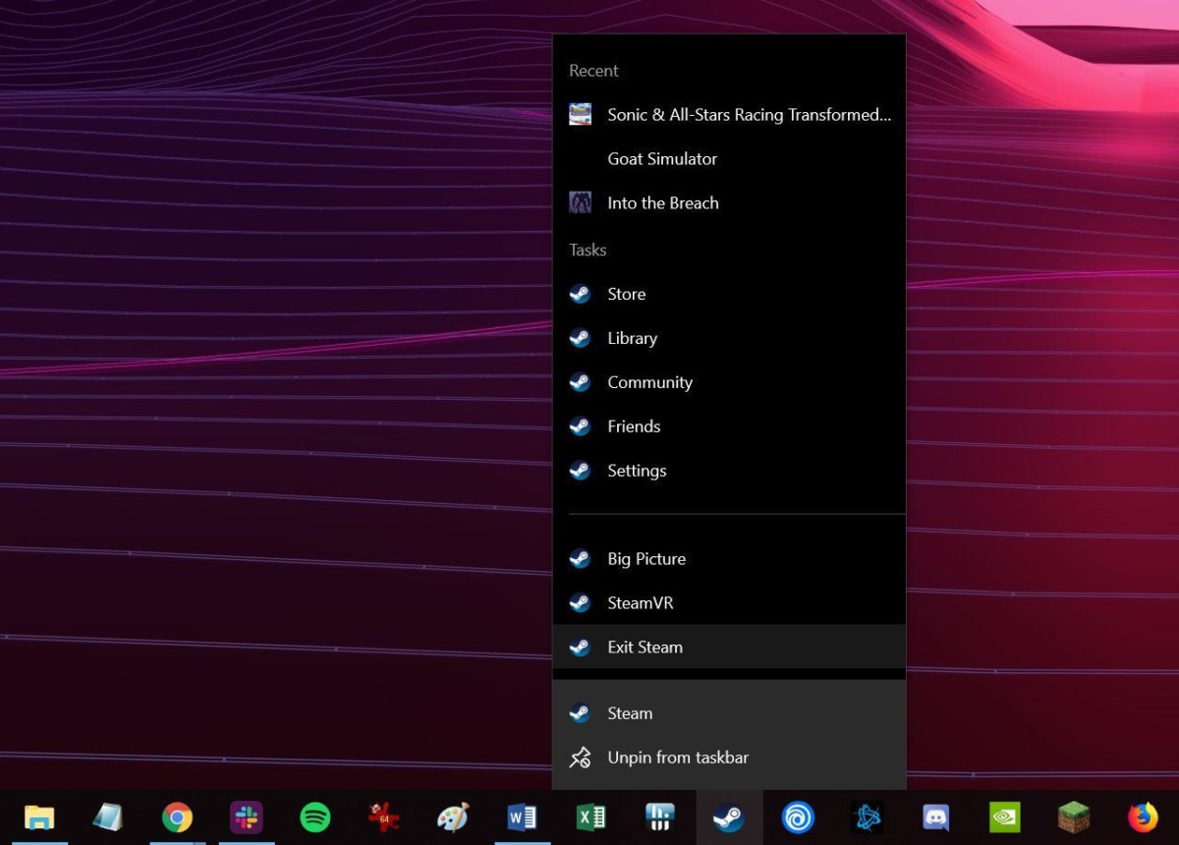The height and width of the screenshot is (845, 1179).
Task: Click the Steam taskbar icon
Action: 729,817
